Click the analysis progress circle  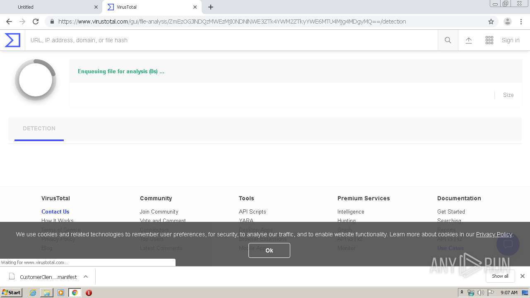coord(36,80)
